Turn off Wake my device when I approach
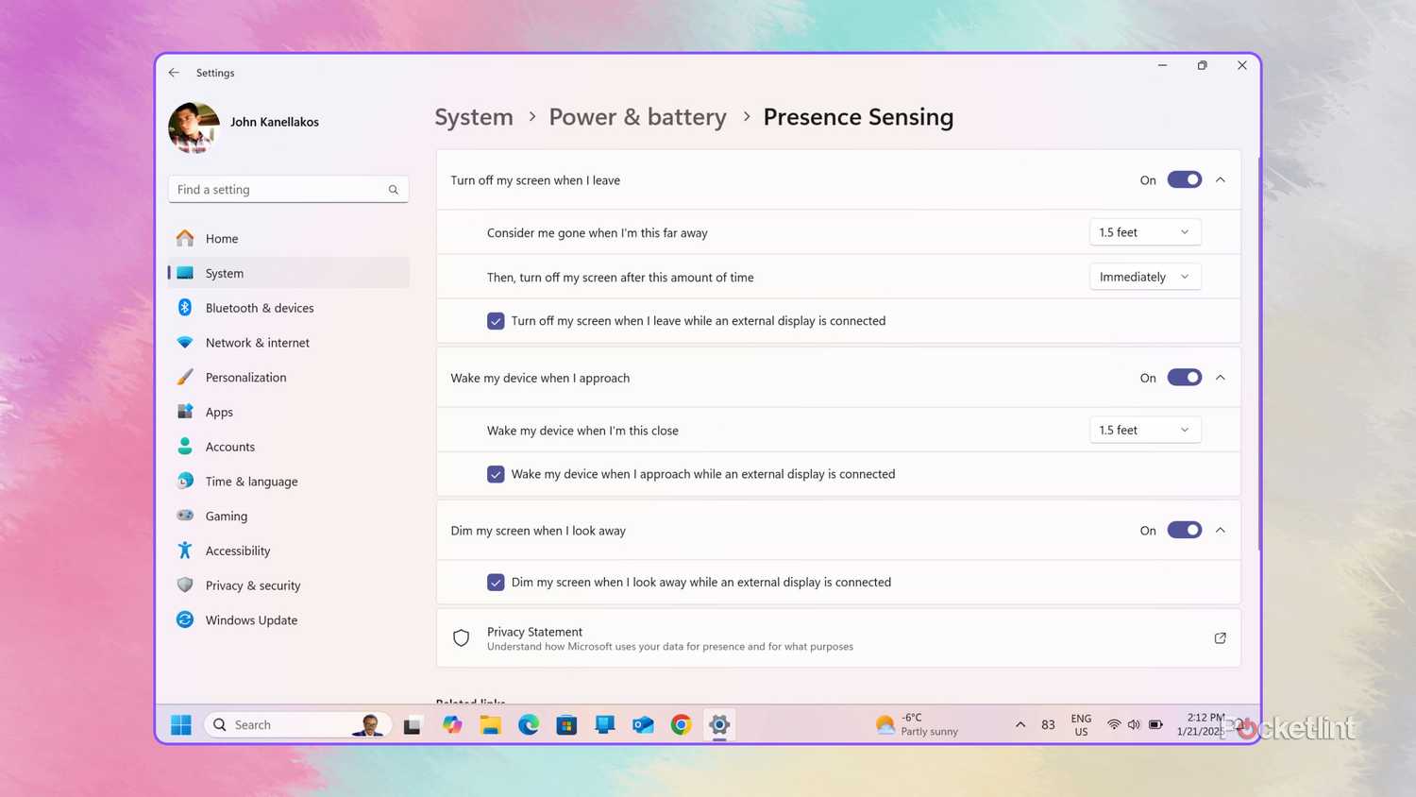The height and width of the screenshot is (797, 1416). 1184,377
